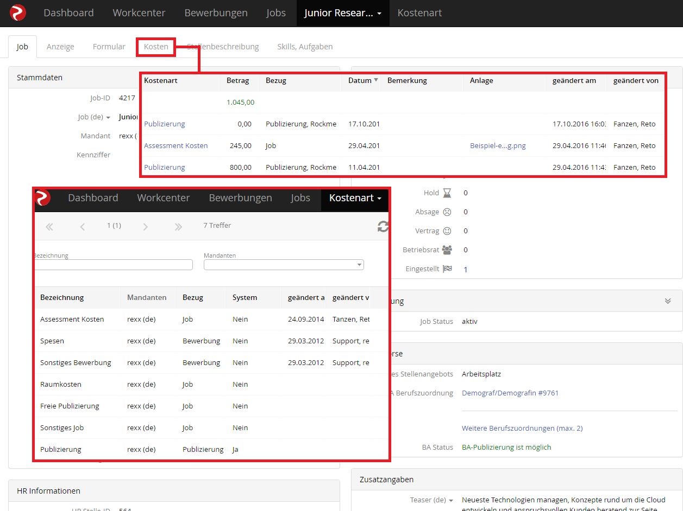Sort cost table by Kostenart column
Image resolution: width=683 pixels, height=511 pixels.
[161, 80]
